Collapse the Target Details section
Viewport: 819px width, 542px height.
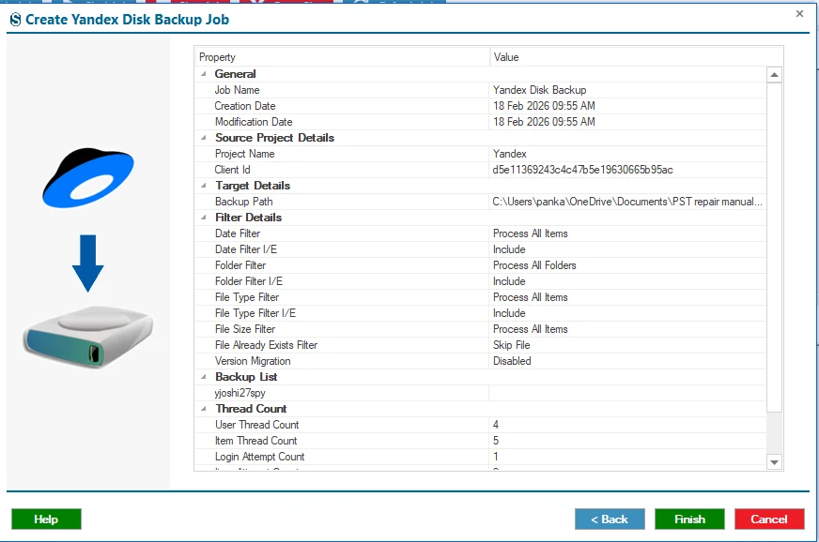click(x=204, y=186)
